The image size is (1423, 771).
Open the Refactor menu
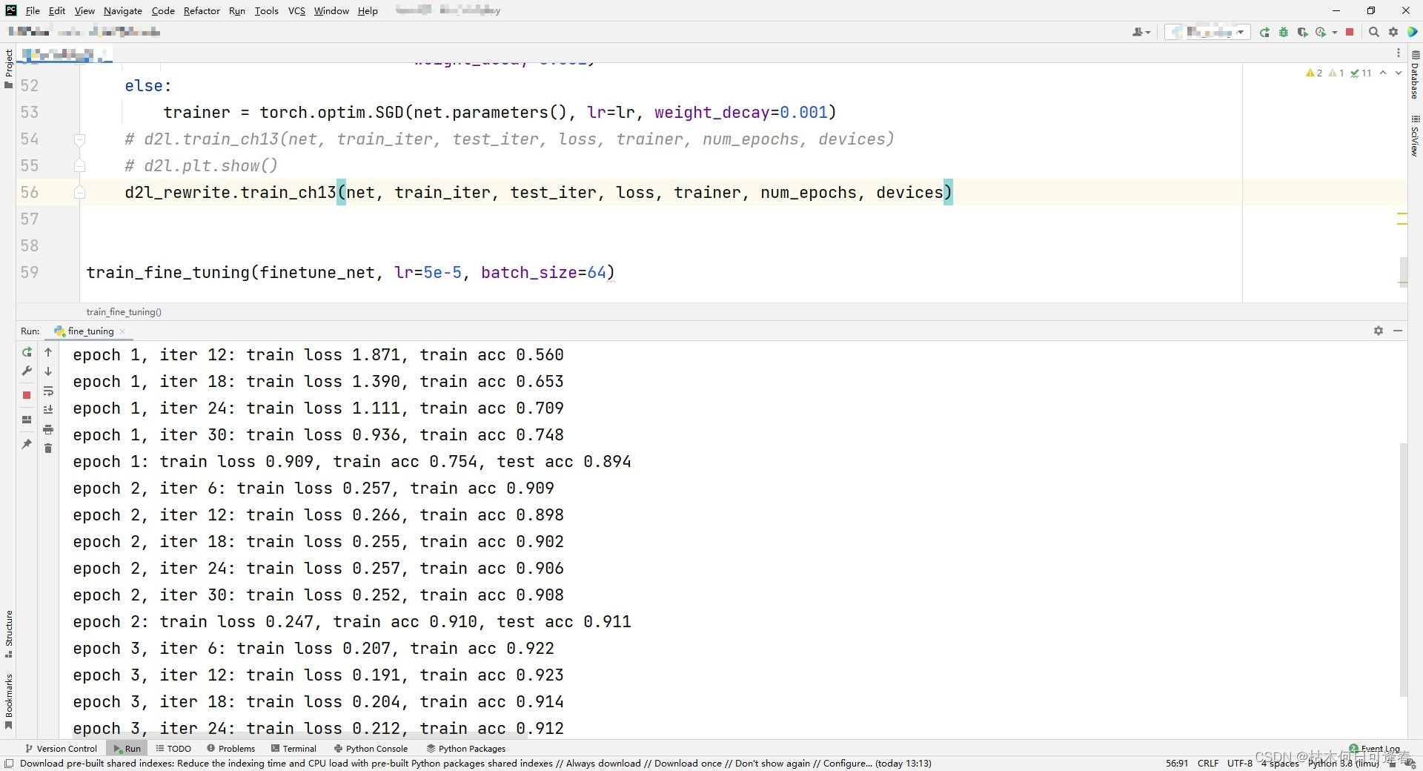202,11
